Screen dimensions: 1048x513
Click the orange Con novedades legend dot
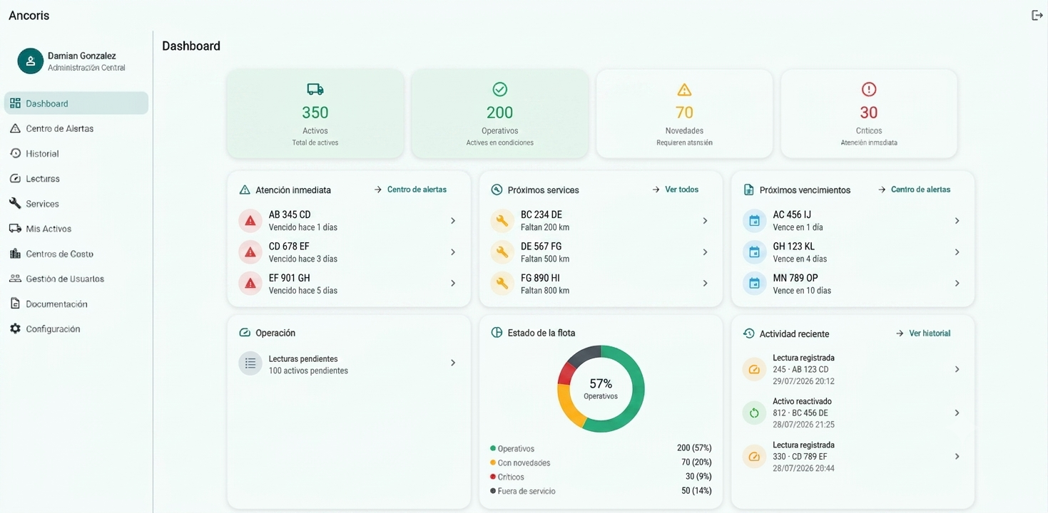(493, 462)
